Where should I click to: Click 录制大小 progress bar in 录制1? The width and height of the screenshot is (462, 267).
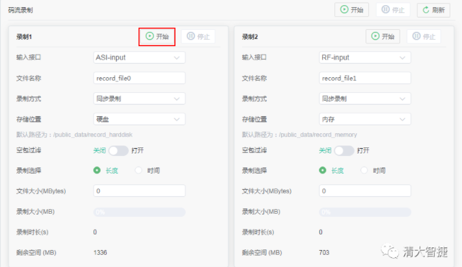point(139,212)
